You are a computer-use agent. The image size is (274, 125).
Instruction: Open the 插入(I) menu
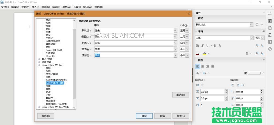tap(35, 7)
